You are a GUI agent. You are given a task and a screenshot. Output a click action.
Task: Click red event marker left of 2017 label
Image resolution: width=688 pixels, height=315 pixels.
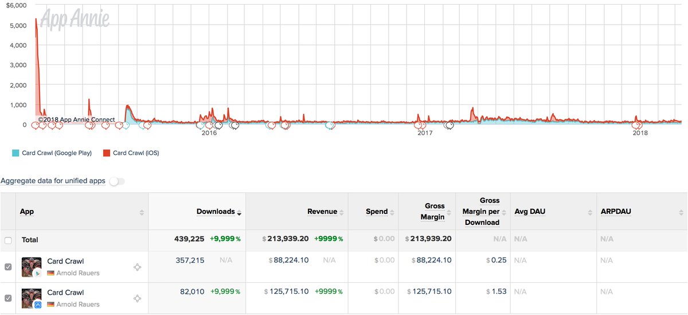point(419,125)
